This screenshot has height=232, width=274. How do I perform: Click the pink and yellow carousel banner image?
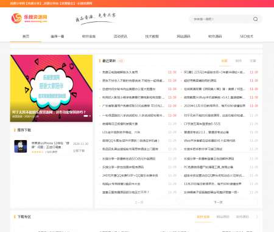(51, 88)
